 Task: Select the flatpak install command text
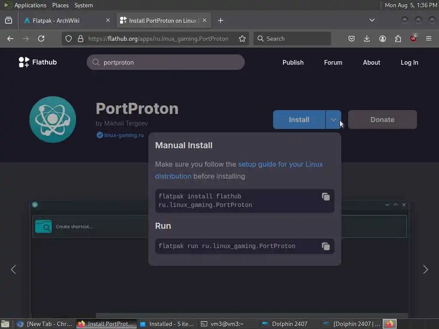(205, 200)
